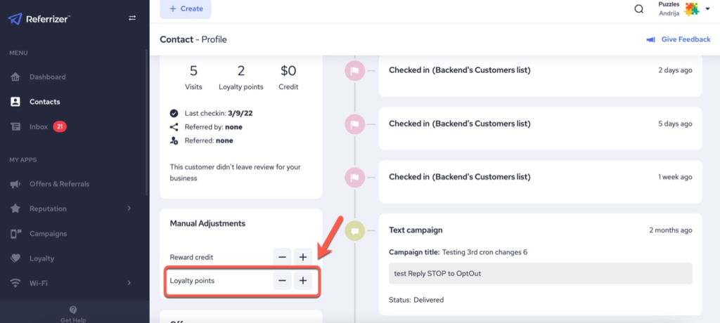Decrease Reward credit with minus button

tap(282, 257)
